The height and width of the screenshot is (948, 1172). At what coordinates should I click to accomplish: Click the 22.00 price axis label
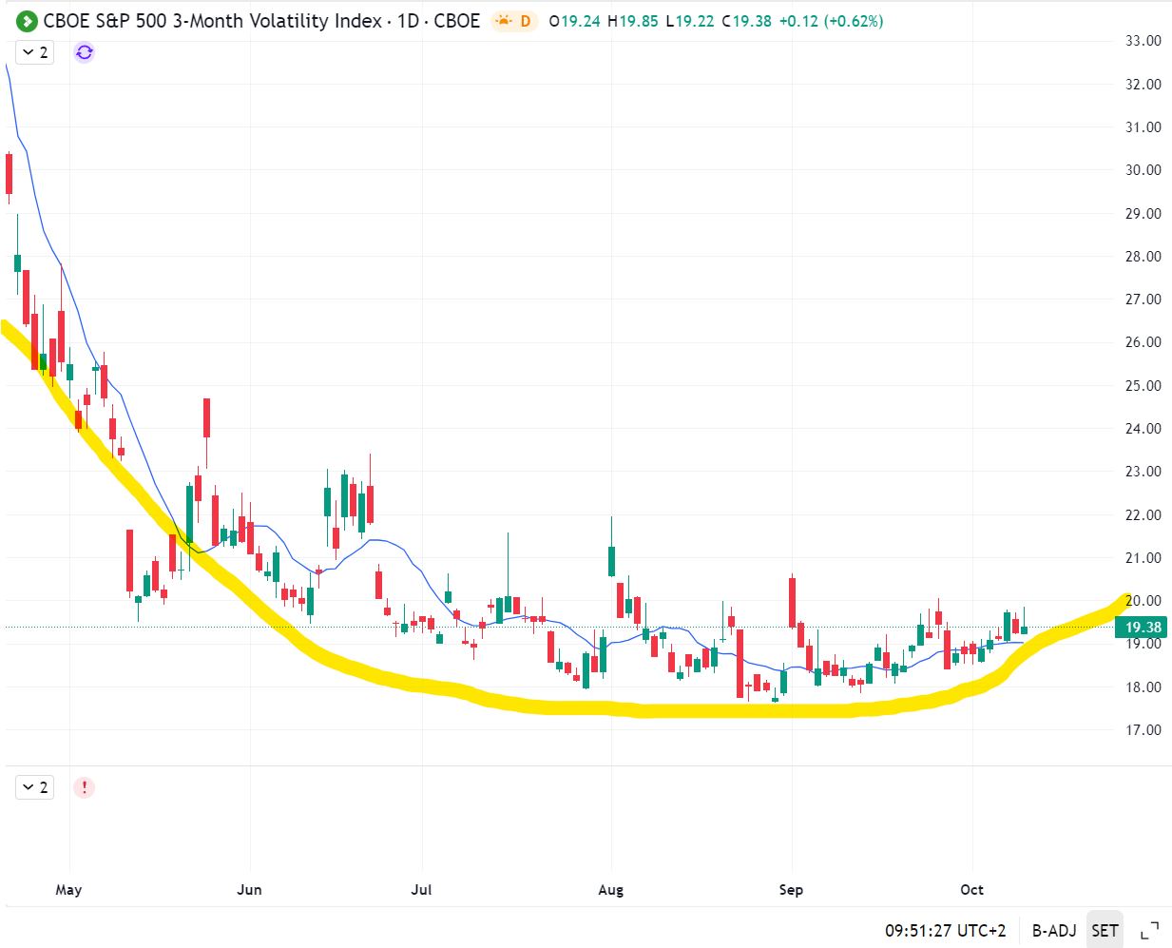[1143, 515]
